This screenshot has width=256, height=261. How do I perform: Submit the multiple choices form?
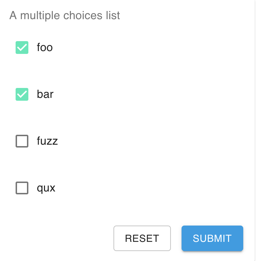pyautogui.click(x=212, y=238)
